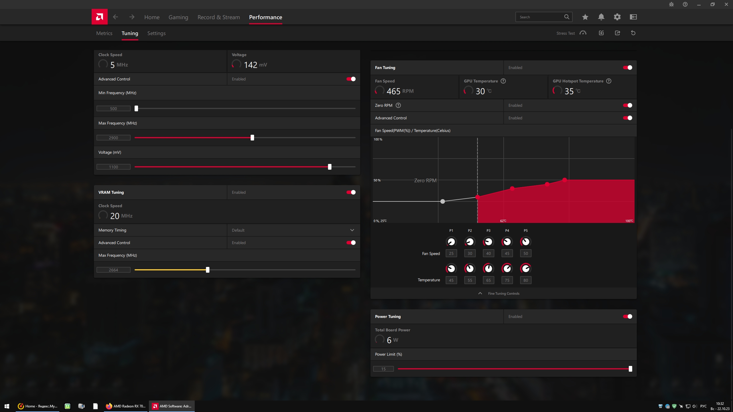Click the AMD logo home icon
Viewport: 733px width, 412px height.
(x=99, y=17)
